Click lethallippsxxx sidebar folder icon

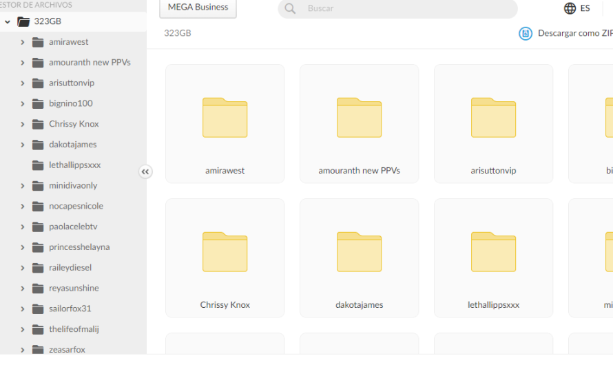coord(38,165)
